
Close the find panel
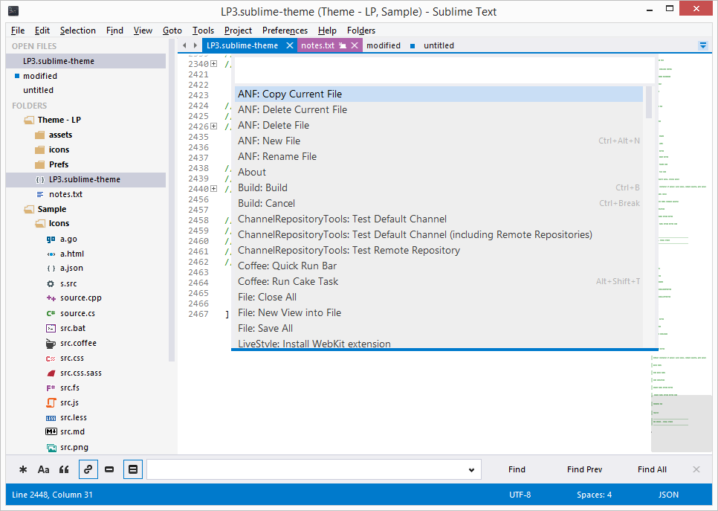[x=696, y=469]
